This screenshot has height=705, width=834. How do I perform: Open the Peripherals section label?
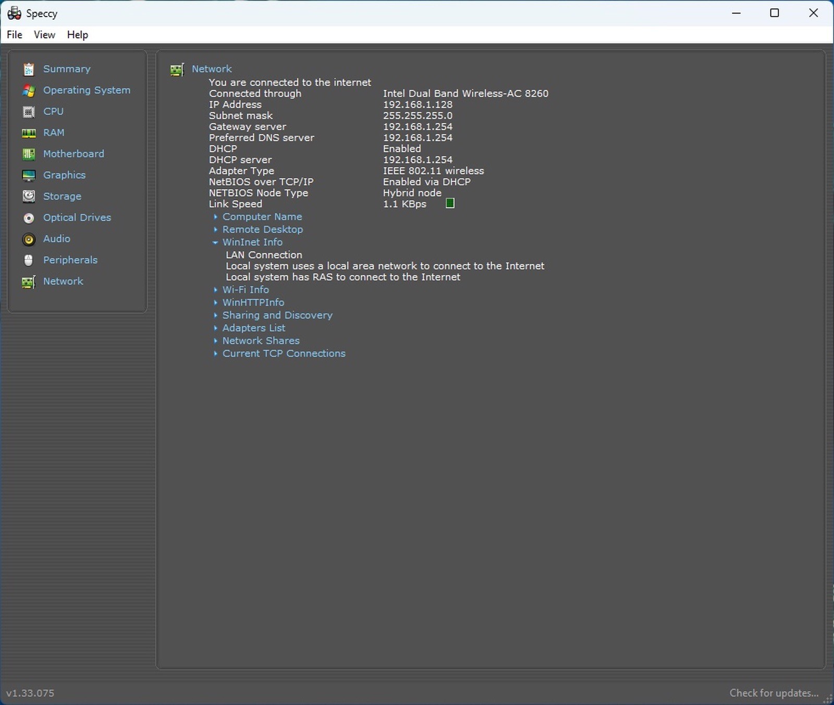[70, 260]
